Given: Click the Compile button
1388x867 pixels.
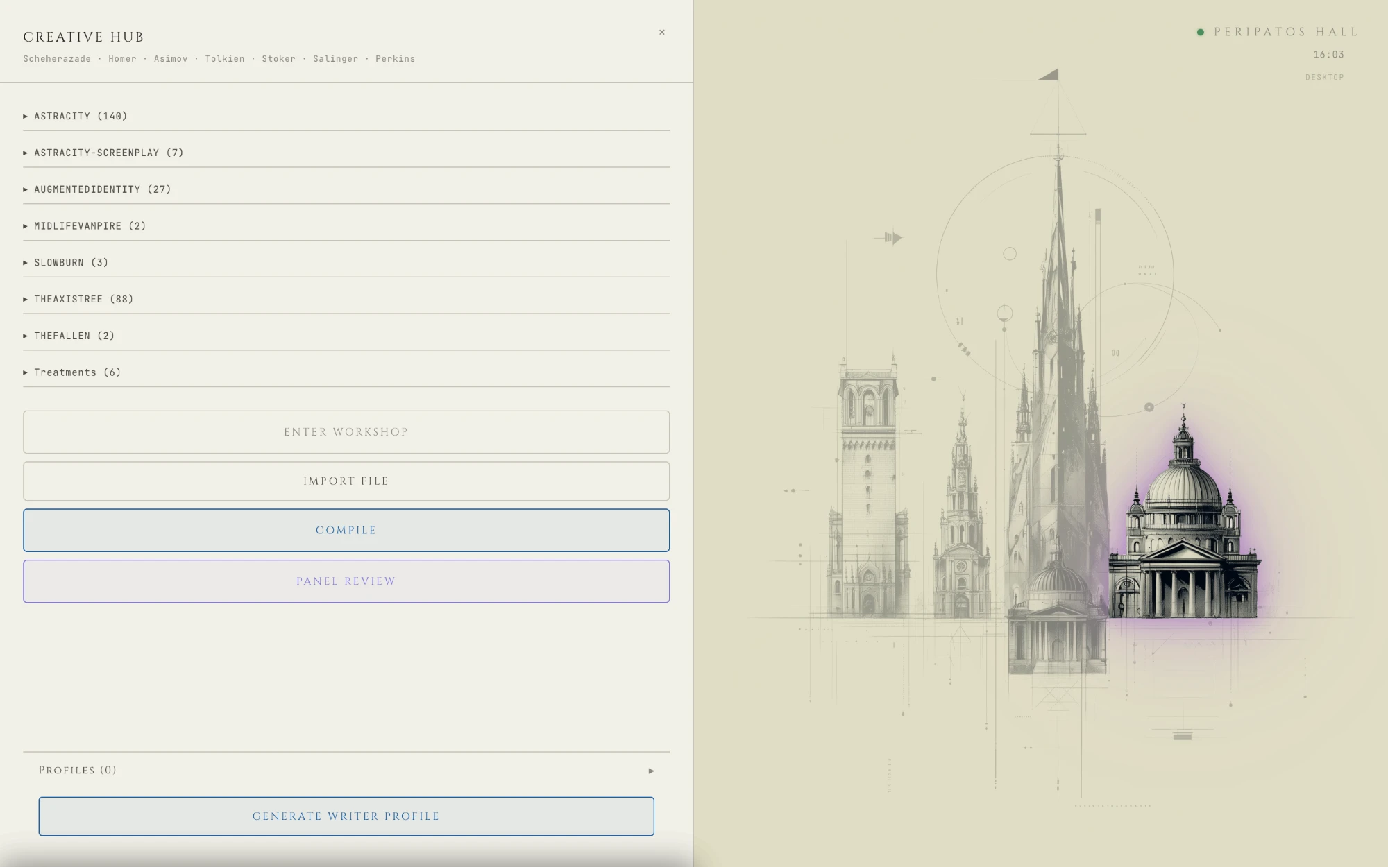Looking at the screenshot, I should click(346, 531).
